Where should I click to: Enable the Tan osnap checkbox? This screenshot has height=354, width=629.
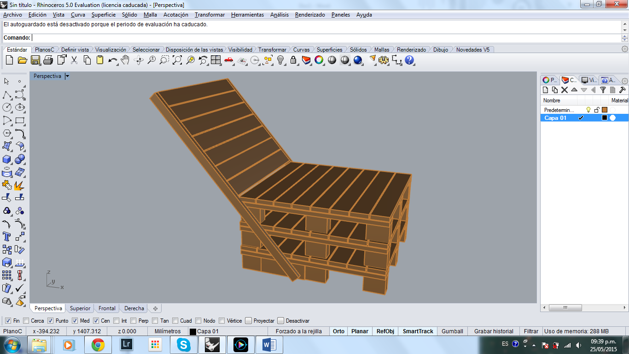[x=155, y=321]
